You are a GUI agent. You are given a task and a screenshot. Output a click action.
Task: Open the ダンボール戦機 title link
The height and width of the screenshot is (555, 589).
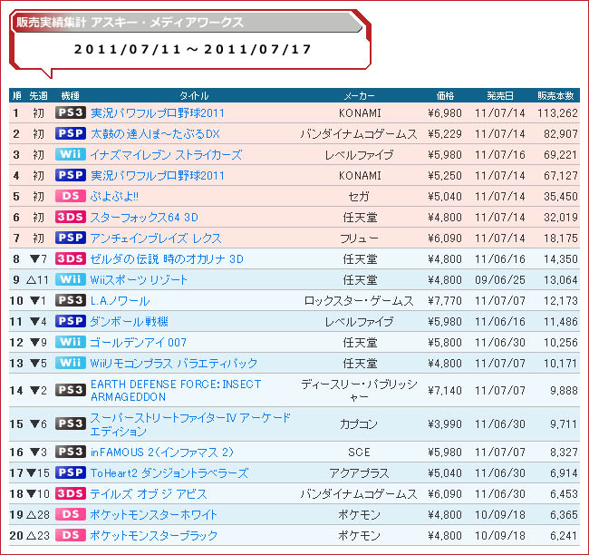tap(129, 322)
